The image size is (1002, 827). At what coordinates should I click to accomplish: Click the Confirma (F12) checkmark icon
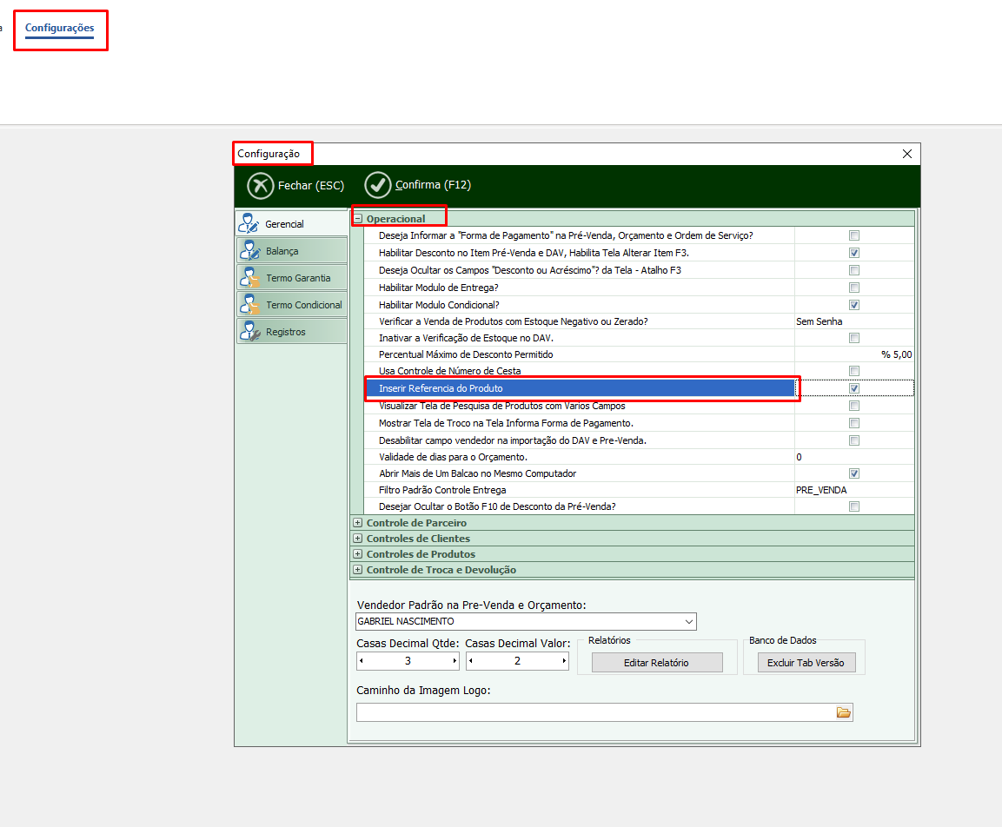(x=378, y=186)
